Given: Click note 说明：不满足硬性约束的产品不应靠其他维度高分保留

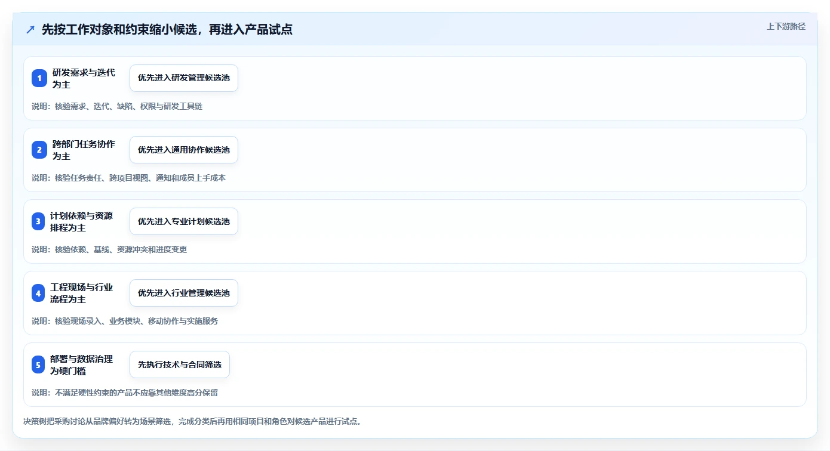Looking at the screenshot, I should pos(125,393).
